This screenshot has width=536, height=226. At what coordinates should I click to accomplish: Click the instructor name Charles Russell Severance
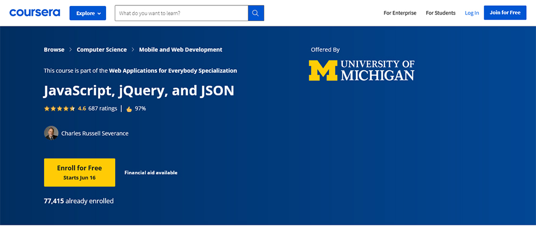point(95,134)
